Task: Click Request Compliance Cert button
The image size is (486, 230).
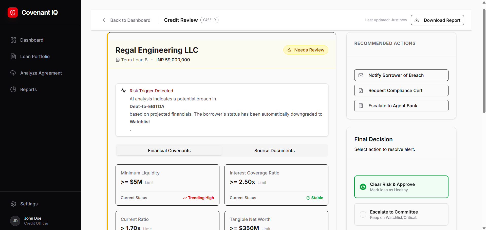Action: [x=401, y=91]
